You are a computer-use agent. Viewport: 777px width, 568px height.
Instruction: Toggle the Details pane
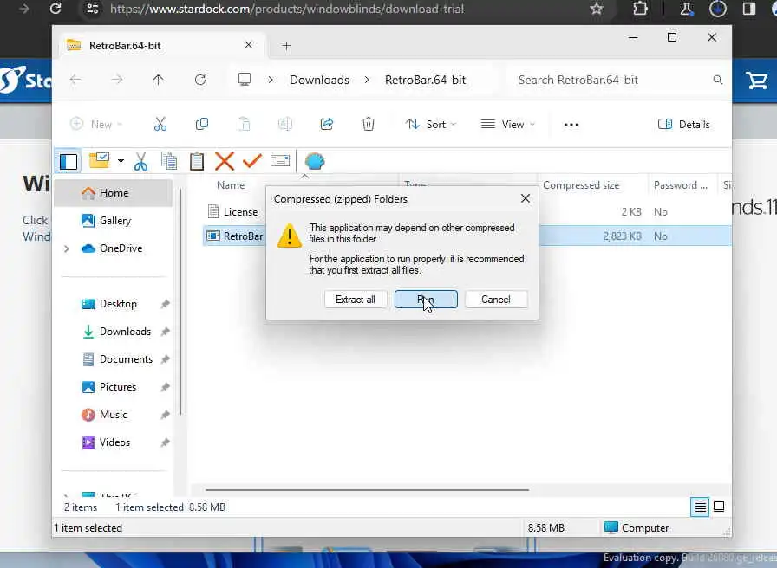pos(684,124)
